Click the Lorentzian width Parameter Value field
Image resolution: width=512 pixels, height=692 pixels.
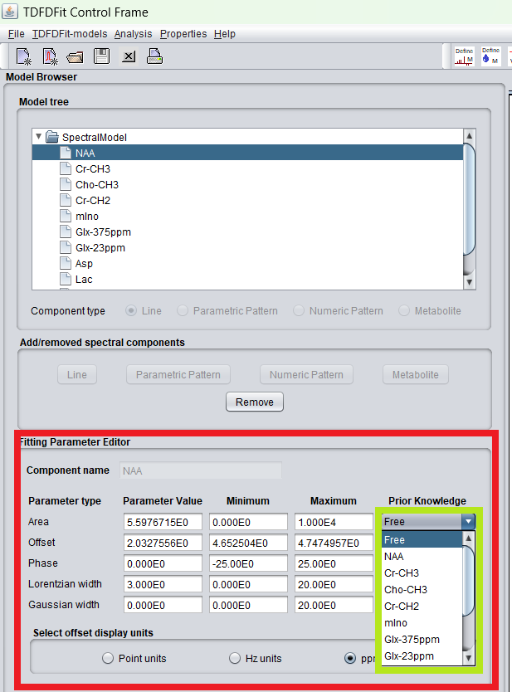(163, 584)
